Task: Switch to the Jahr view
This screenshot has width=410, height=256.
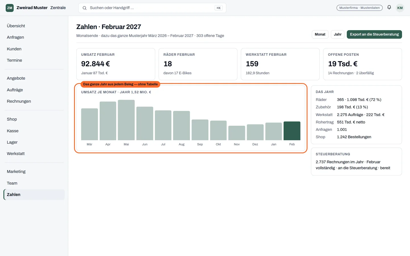Action: coord(338,34)
